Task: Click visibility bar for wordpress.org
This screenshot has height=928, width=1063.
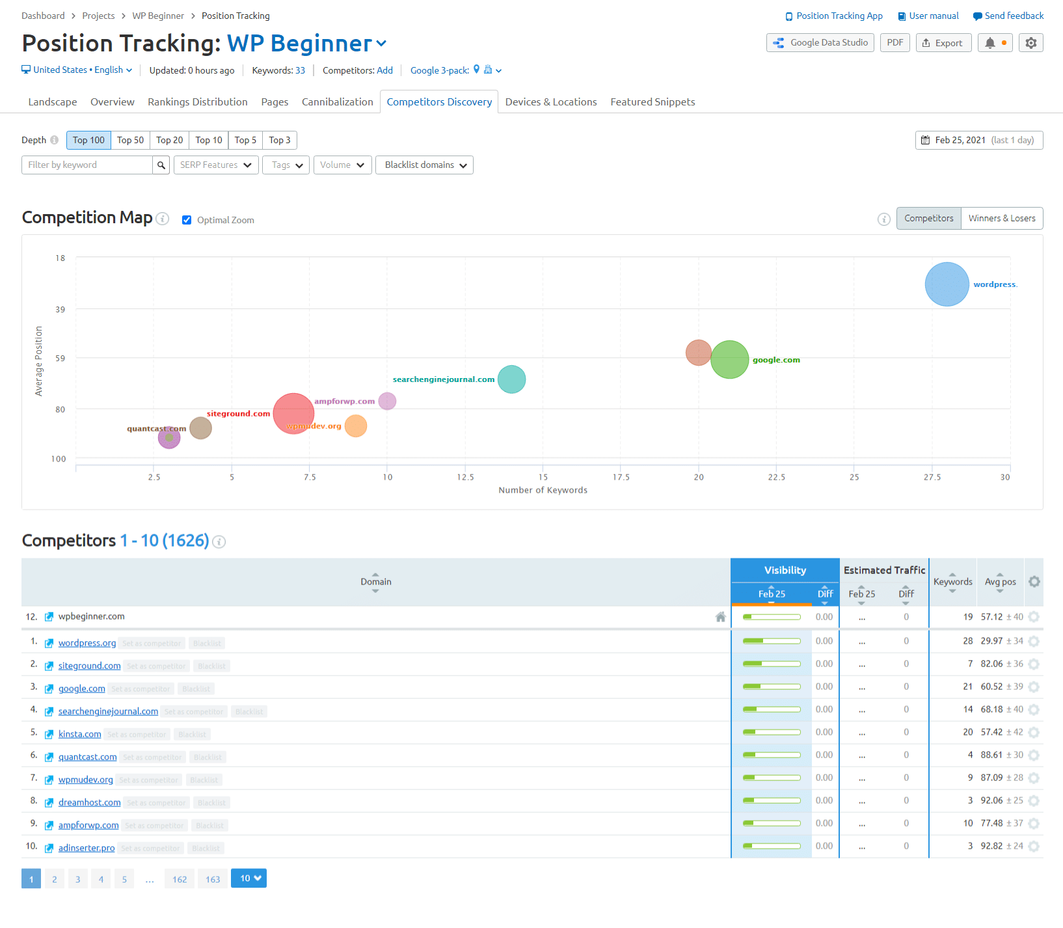Action: click(772, 641)
